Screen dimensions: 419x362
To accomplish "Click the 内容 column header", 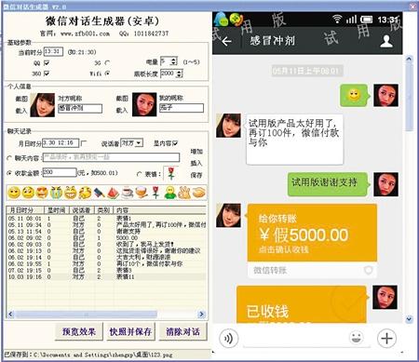I will [x=160, y=210].
